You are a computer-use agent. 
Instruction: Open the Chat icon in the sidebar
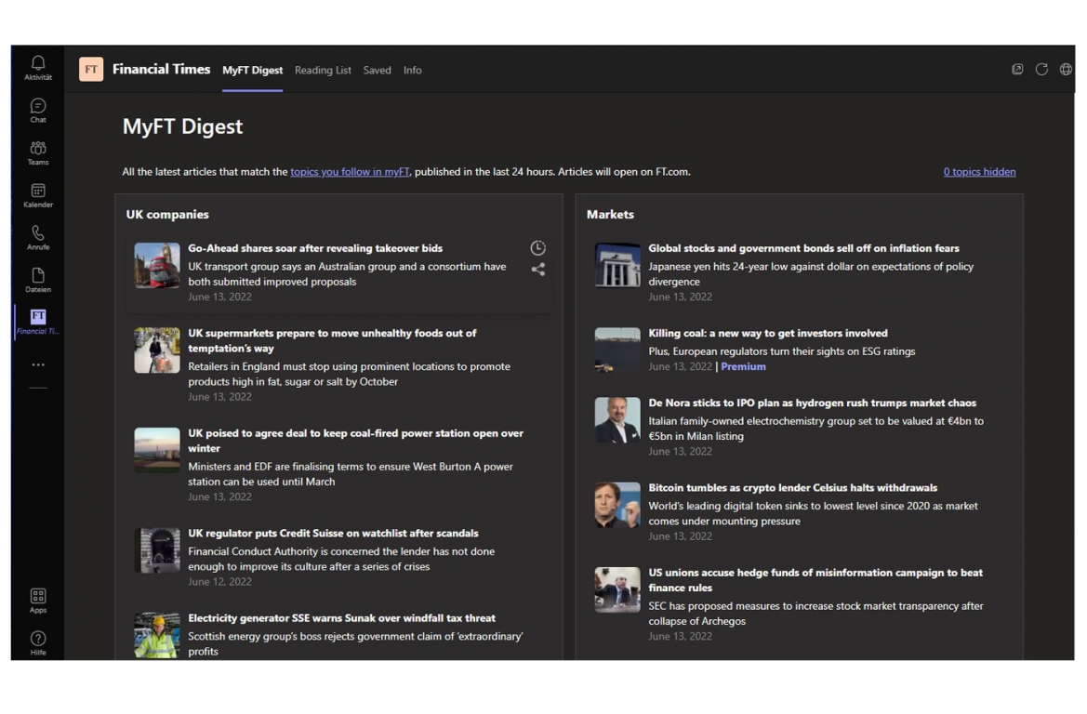(38, 111)
